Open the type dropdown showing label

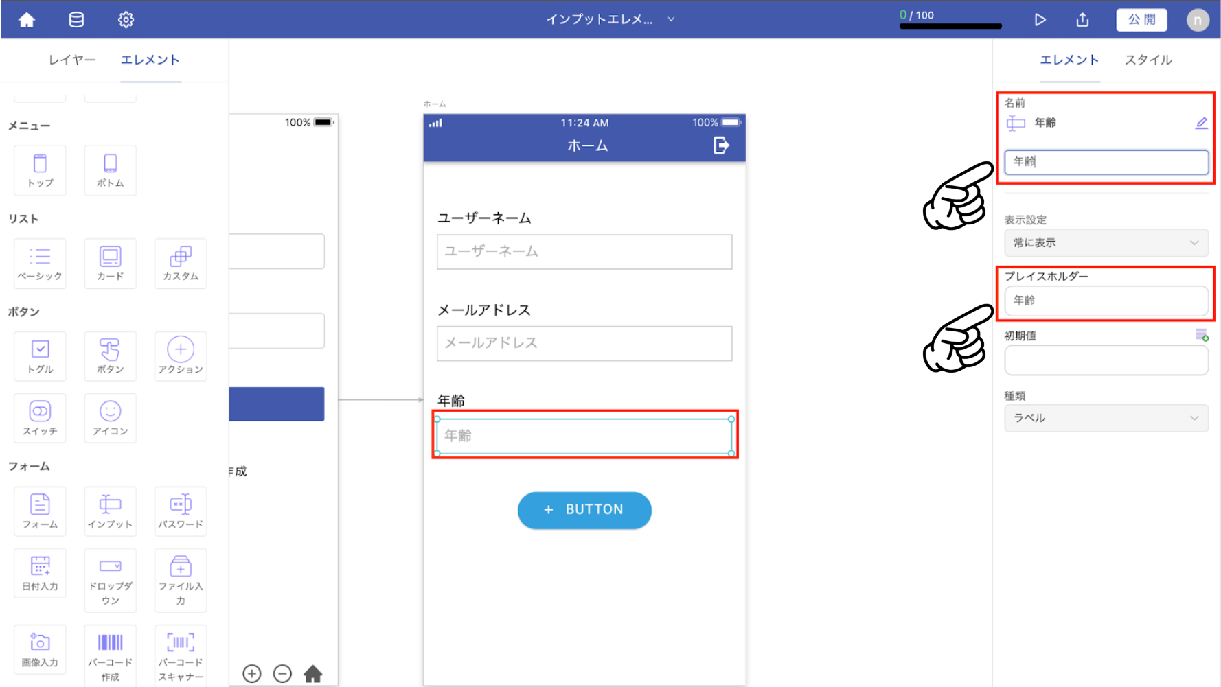click(x=1106, y=418)
